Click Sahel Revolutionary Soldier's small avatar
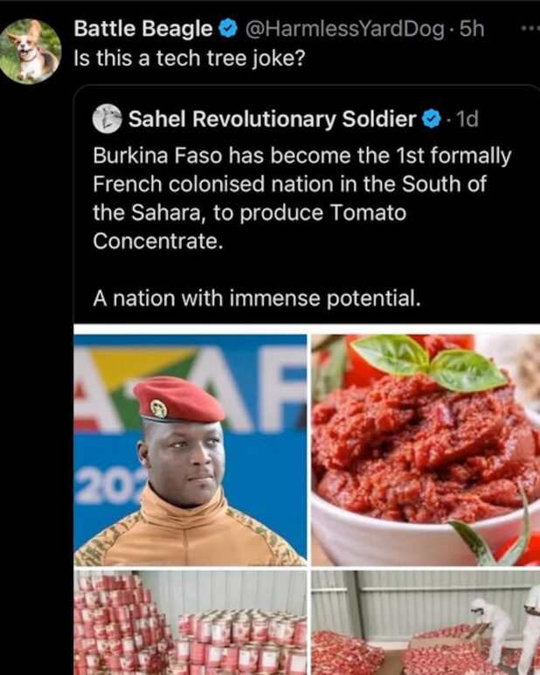 (x=107, y=119)
